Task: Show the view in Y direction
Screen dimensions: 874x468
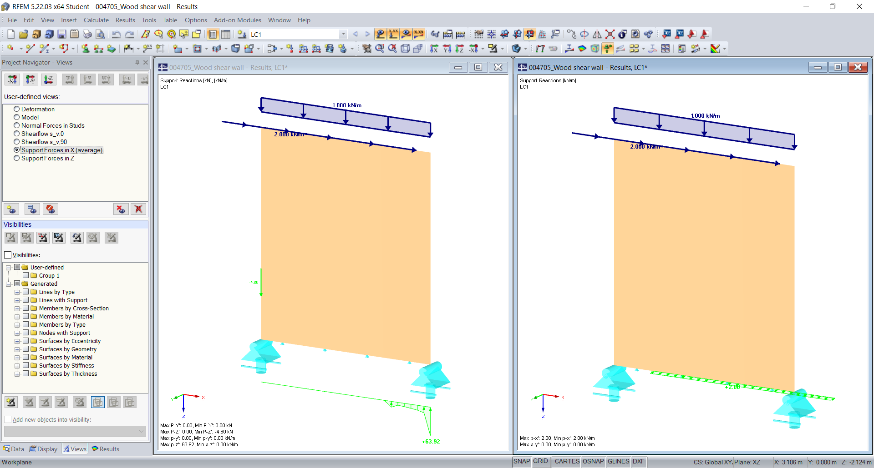Action: pos(447,49)
